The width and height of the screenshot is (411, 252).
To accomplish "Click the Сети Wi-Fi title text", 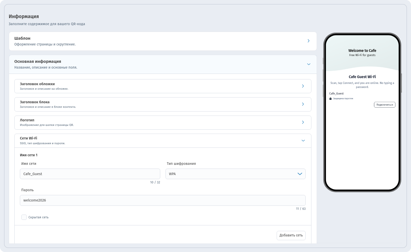I will click(x=28, y=138).
